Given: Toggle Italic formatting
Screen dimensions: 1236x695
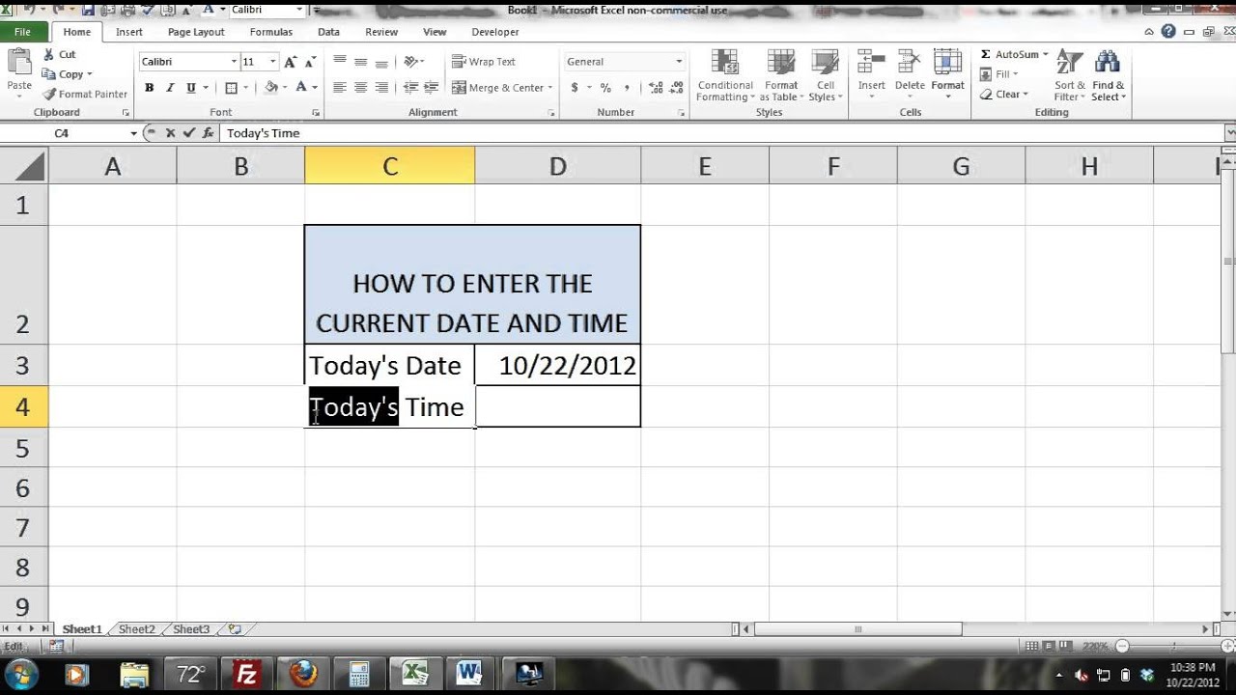Looking at the screenshot, I should coord(170,88).
